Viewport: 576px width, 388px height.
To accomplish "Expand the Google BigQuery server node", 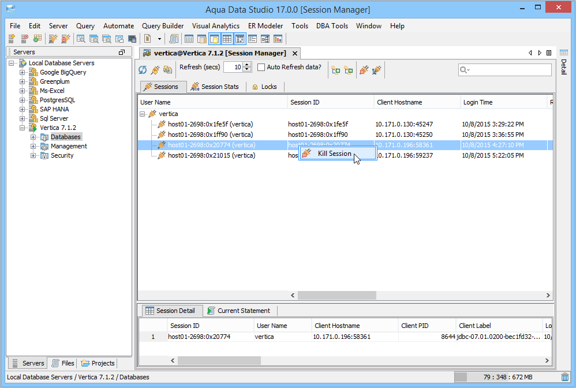I will 23,72.
